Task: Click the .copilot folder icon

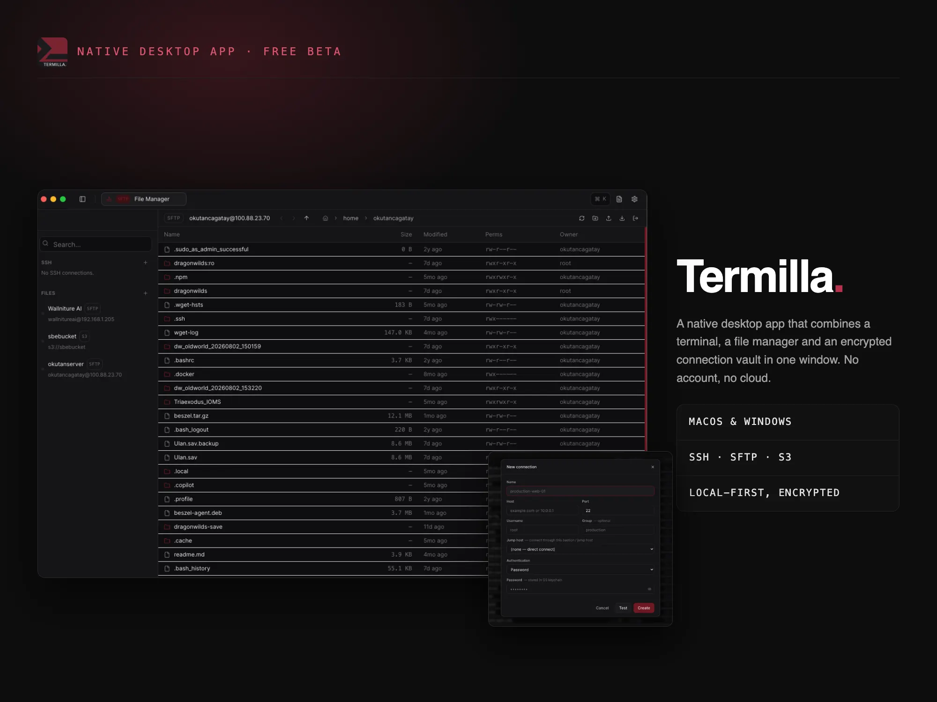Action: tap(167, 485)
